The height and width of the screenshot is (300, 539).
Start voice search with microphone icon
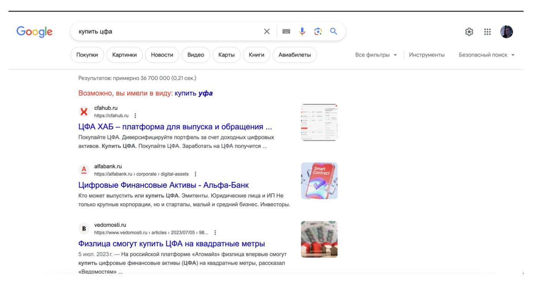302,31
